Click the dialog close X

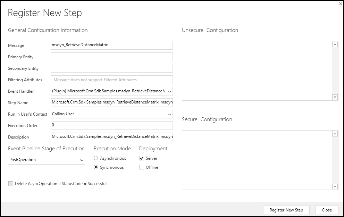click(340, 4)
